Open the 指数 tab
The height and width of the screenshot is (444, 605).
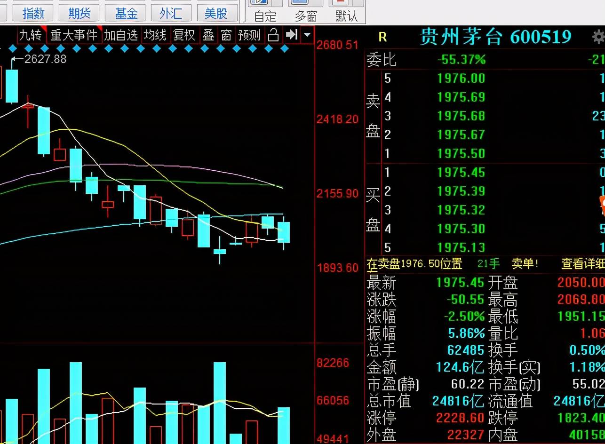(x=33, y=13)
